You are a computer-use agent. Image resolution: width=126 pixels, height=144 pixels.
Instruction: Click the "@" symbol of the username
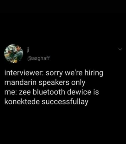[30, 58]
